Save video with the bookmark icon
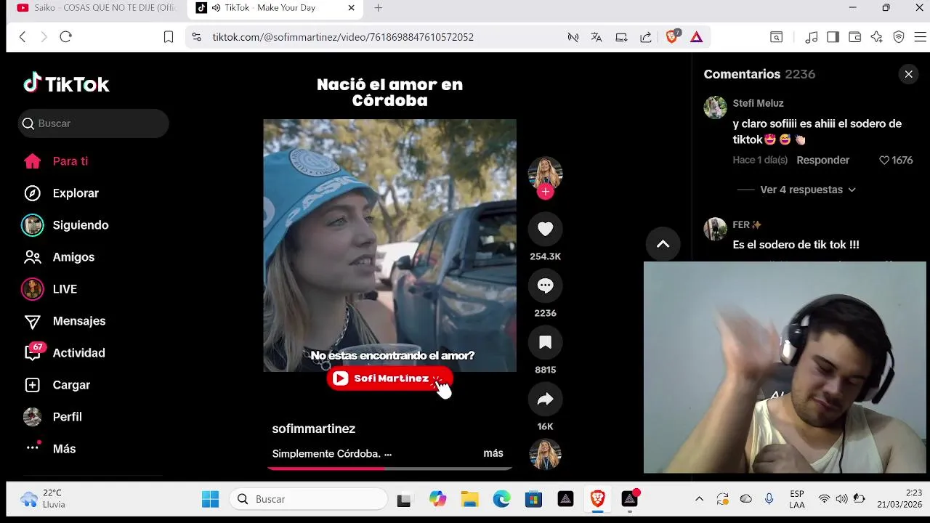930x523 pixels. (545, 342)
